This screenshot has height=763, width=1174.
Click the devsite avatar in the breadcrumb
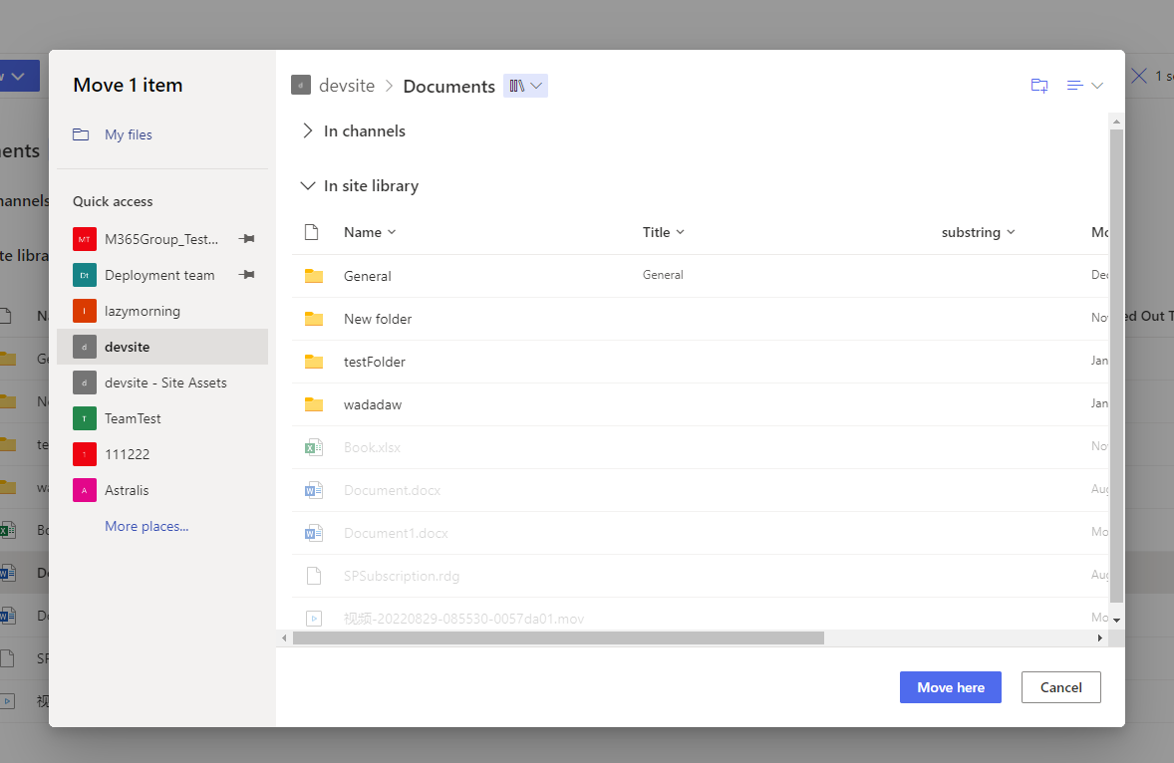click(x=301, y=85)
